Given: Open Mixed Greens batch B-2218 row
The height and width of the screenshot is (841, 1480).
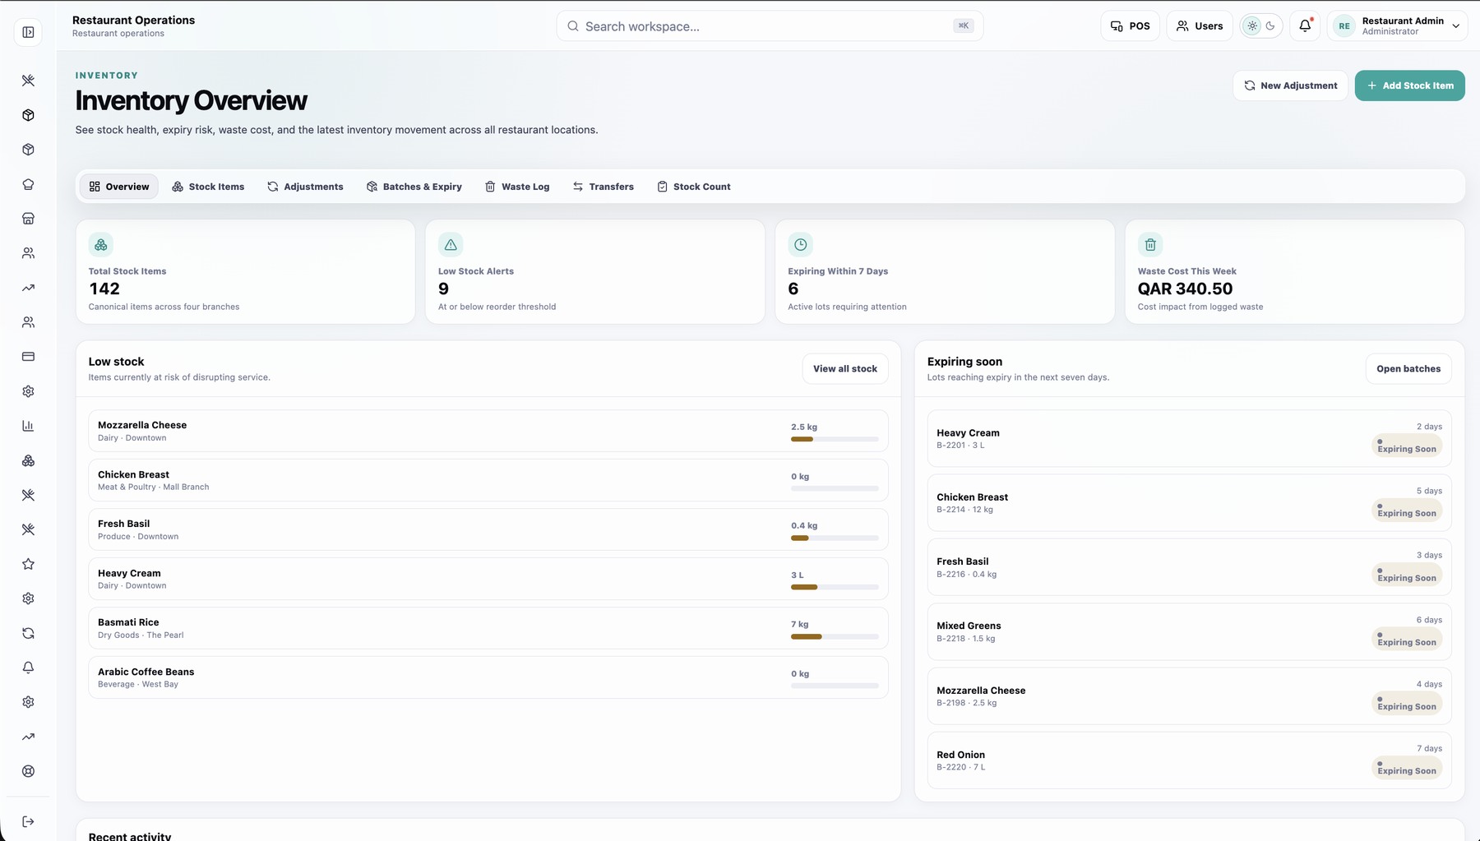Looking at the screenshot, I should click(1189, 631).
